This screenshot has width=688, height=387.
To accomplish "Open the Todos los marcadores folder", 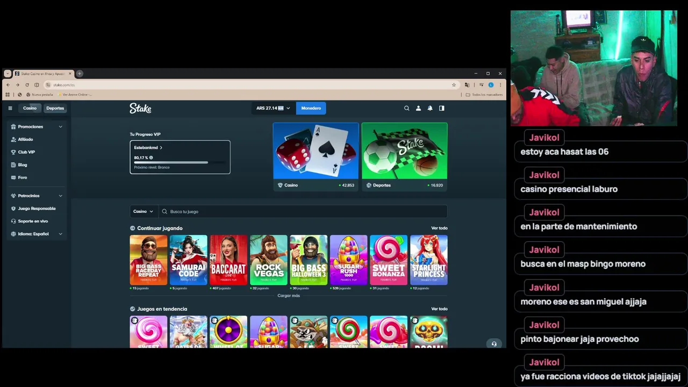I will (484, 95).
